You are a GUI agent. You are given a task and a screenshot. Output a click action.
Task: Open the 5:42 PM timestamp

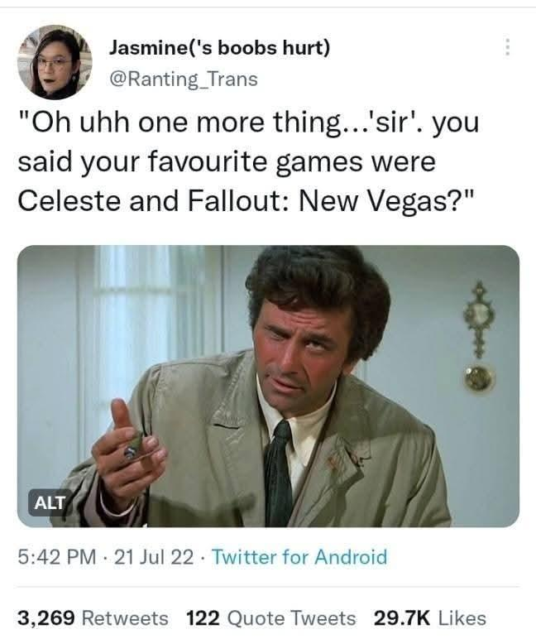coord(57,557)
